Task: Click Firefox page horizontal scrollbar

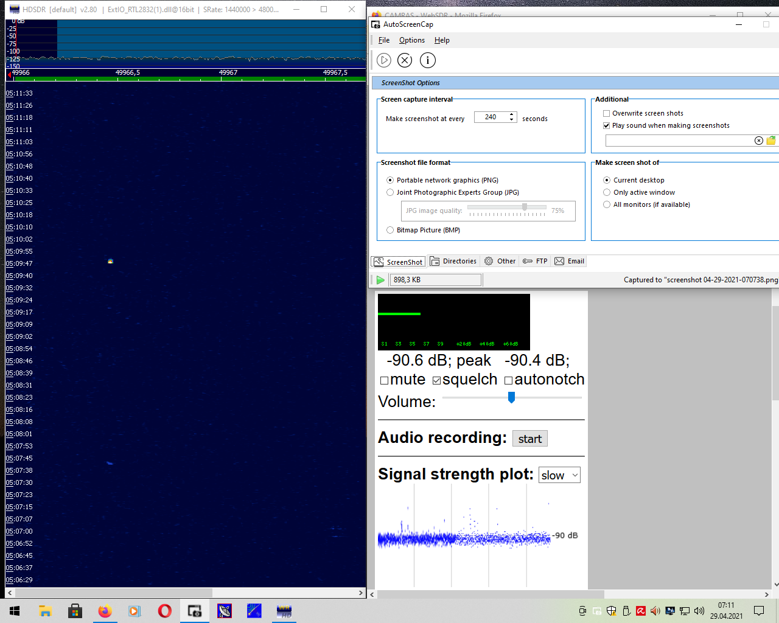Action: click(x=491, y=594)
